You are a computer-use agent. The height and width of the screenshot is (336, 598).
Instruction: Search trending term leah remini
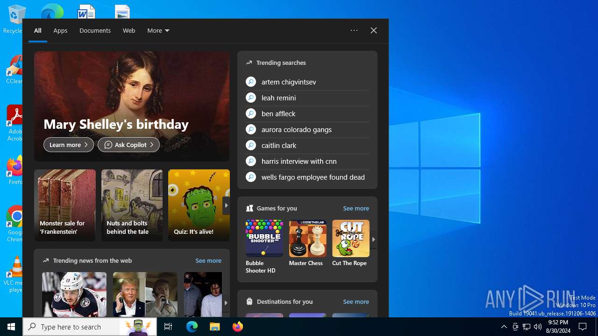click(278, 98)
